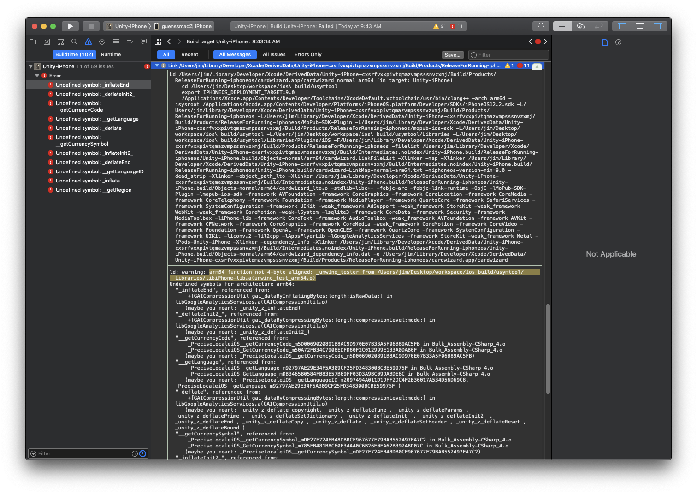Toggle recent issues clock filter icon

(135, 454)
